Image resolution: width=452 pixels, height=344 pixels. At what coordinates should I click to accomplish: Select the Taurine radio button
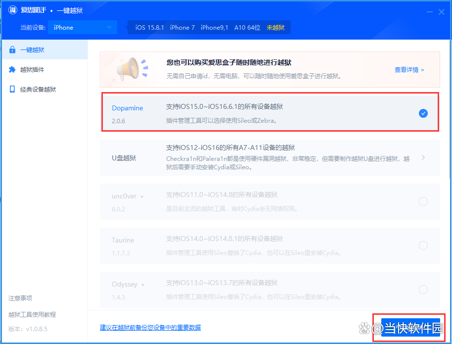click(423, 246)
